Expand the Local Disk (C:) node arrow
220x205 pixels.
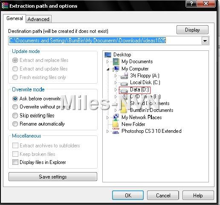point(116,82)
